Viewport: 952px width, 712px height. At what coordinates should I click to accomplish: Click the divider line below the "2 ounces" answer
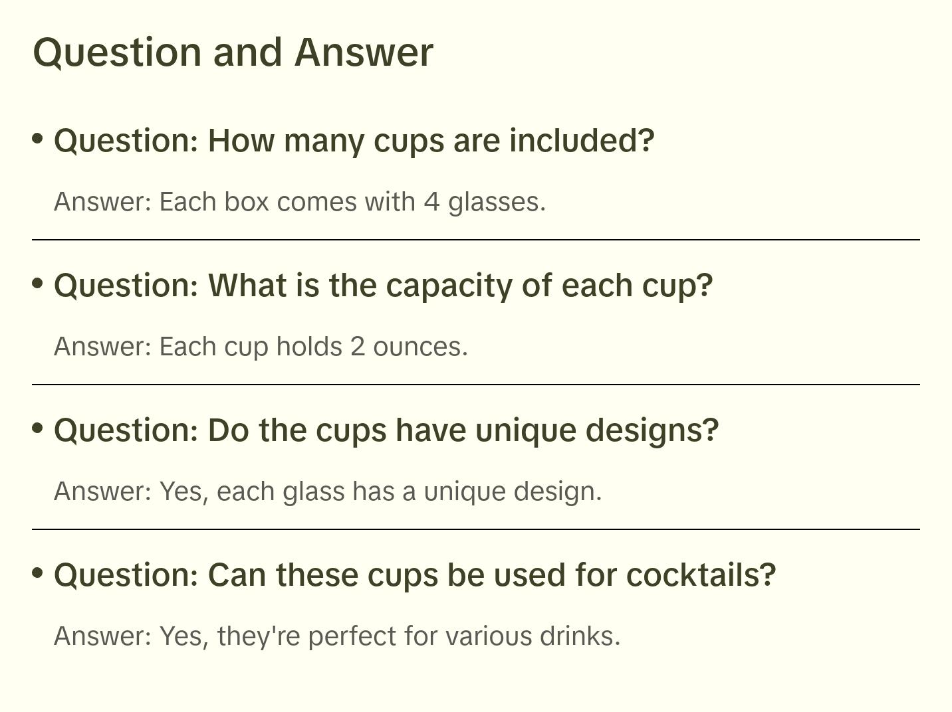tap(475, 385)
